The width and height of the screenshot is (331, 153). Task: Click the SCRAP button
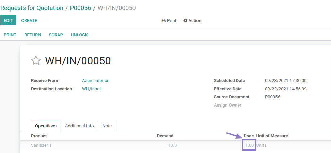click(56, 35)
